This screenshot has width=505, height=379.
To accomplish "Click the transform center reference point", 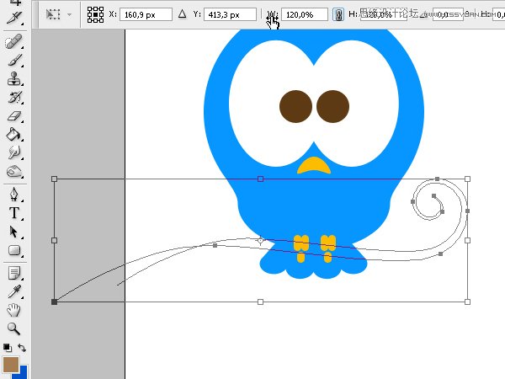I will 261,240.
